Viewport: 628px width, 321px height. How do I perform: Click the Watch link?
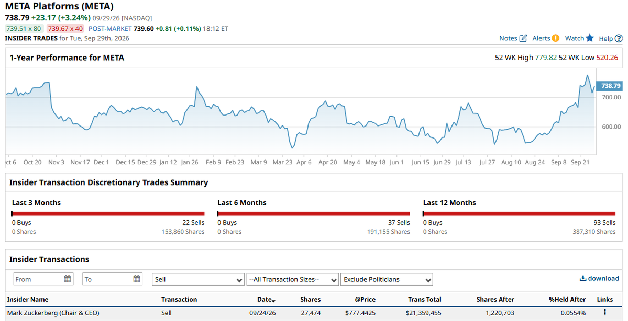pyautogui.click(x=575, y=38)
